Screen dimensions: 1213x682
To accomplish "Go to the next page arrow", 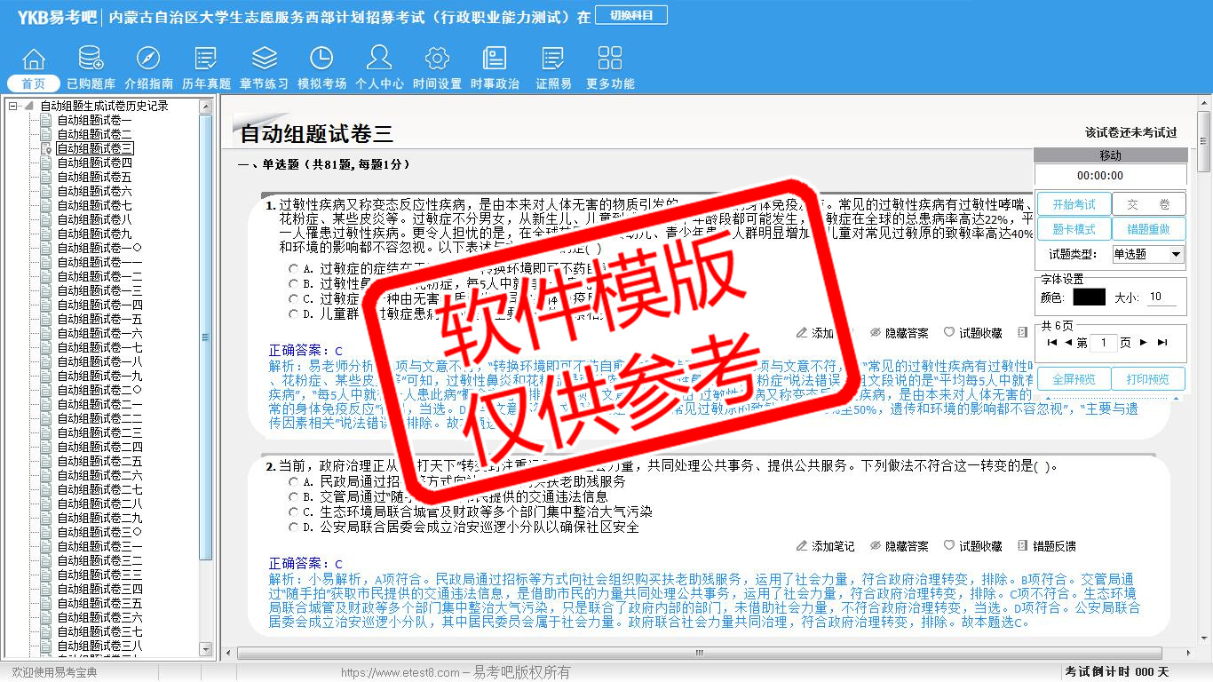I will coord(1144,343).
